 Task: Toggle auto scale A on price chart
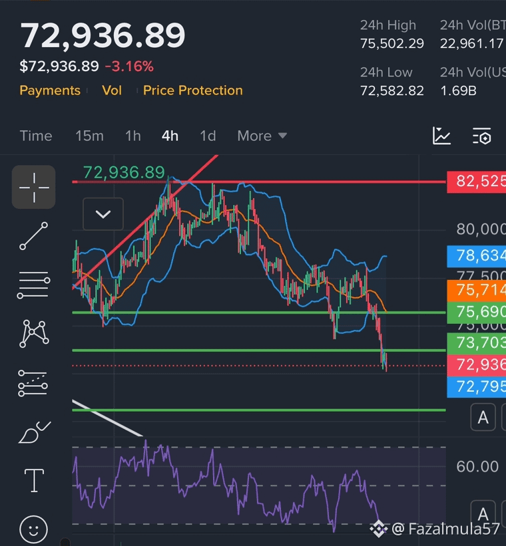click(483, 417)
